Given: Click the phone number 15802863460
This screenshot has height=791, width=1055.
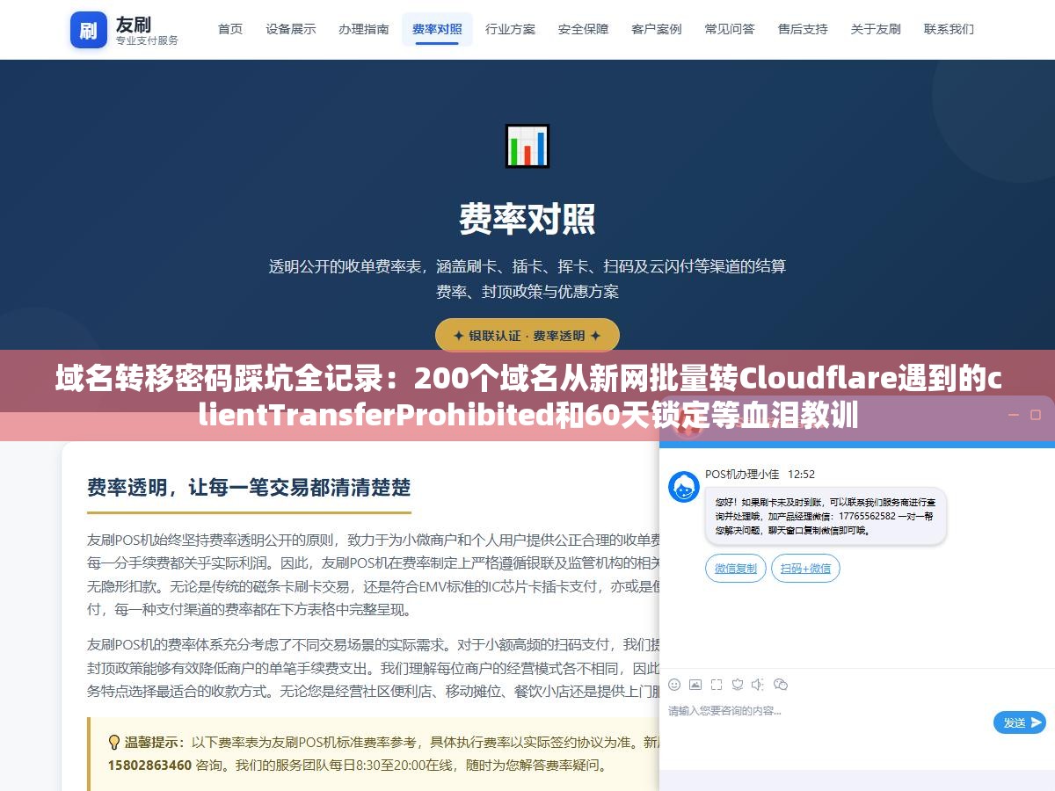Looking at the screenshot, I should (149, 766).
